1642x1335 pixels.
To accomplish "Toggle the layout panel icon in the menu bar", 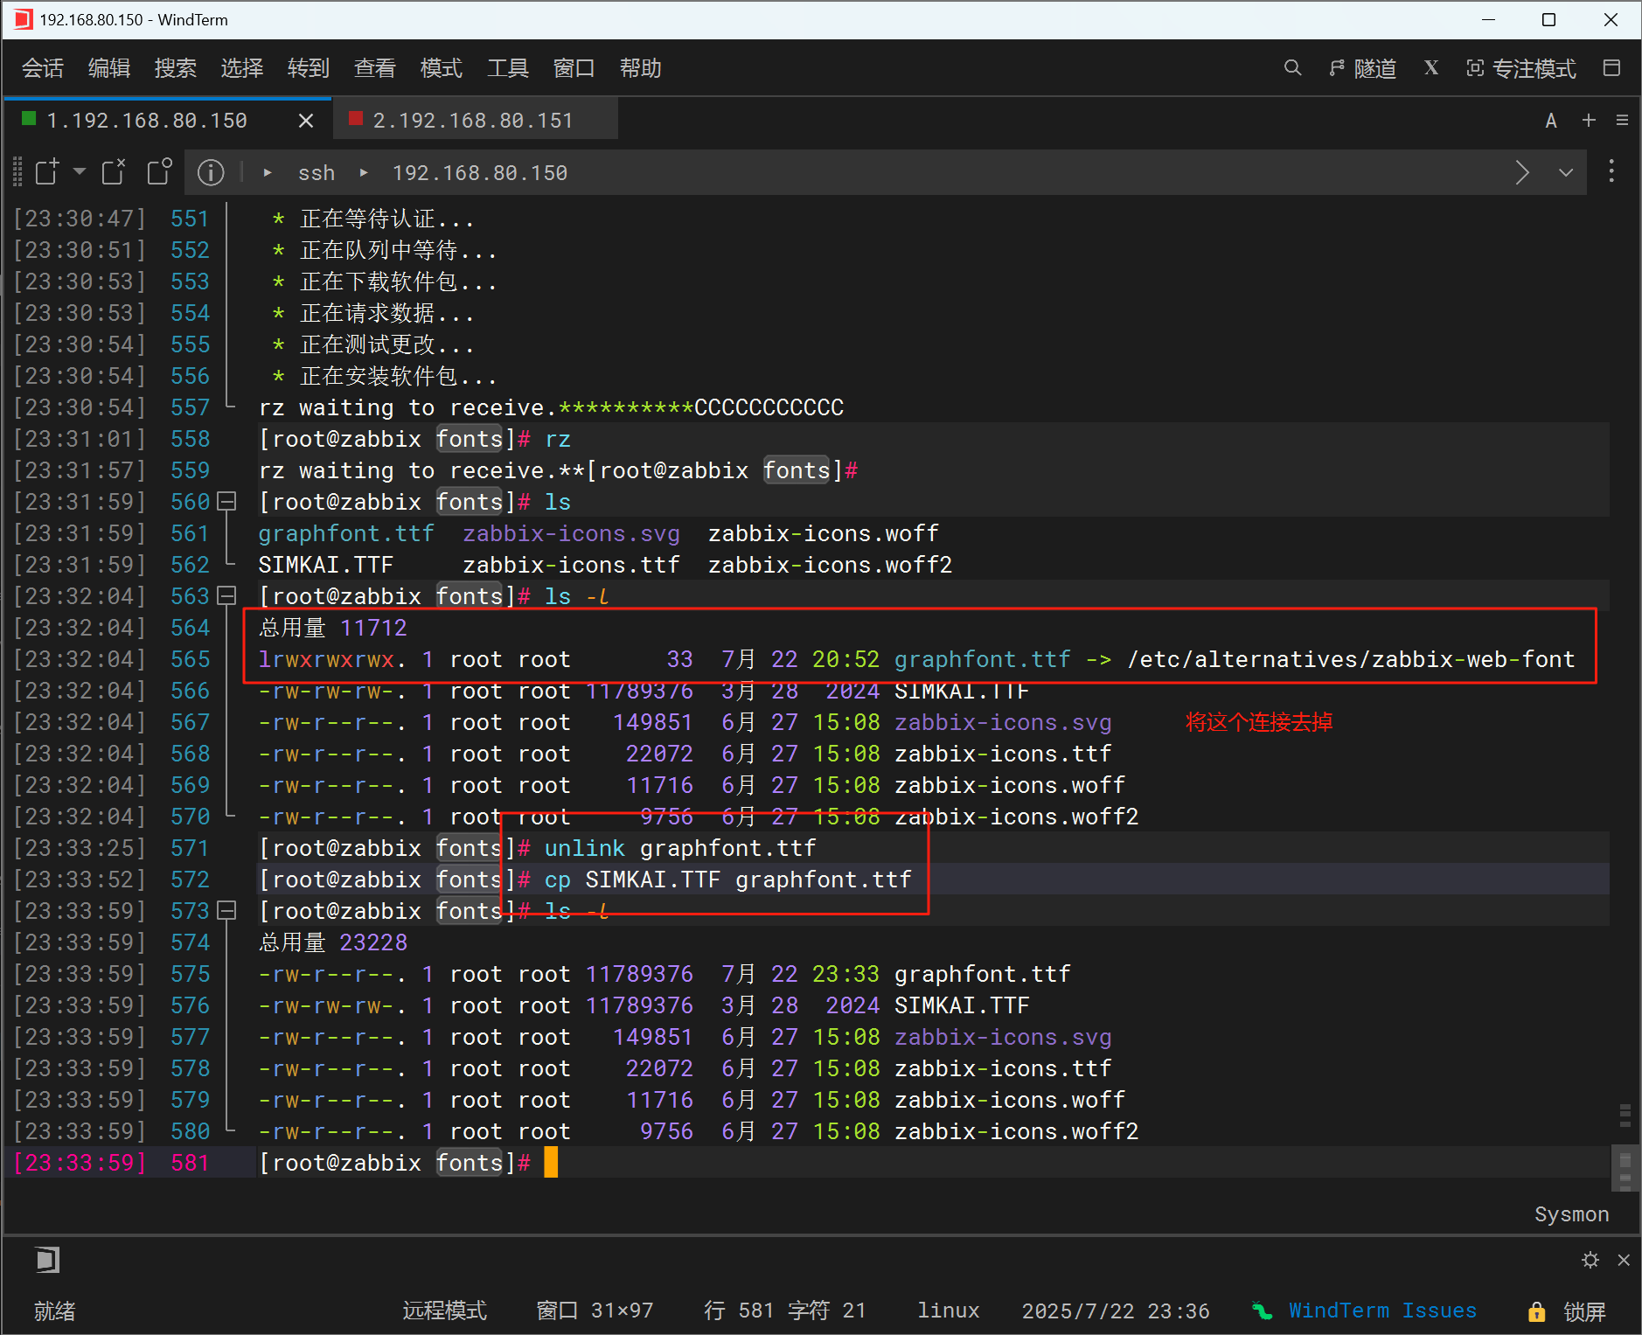I will 1611,68.
